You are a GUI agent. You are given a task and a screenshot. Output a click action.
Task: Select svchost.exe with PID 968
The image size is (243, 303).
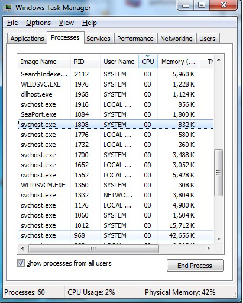tap(116, 235)
